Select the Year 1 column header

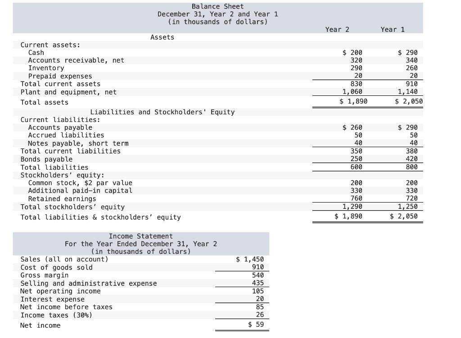pyautogui.click(x=393, y=29)
